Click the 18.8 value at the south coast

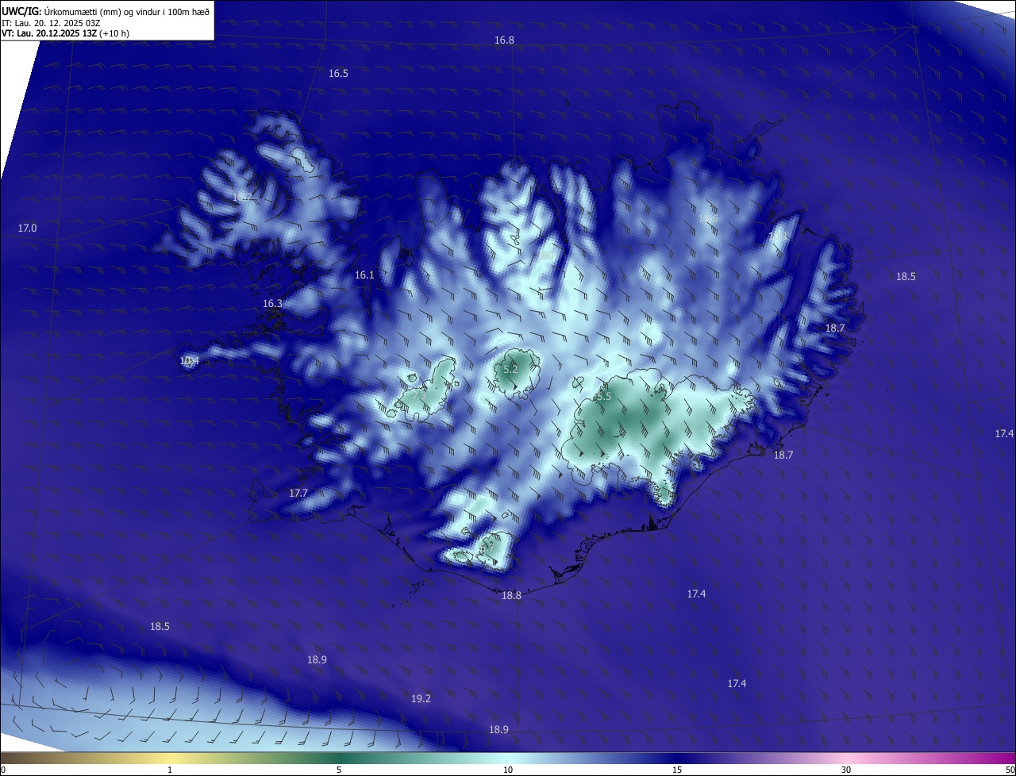511,596
